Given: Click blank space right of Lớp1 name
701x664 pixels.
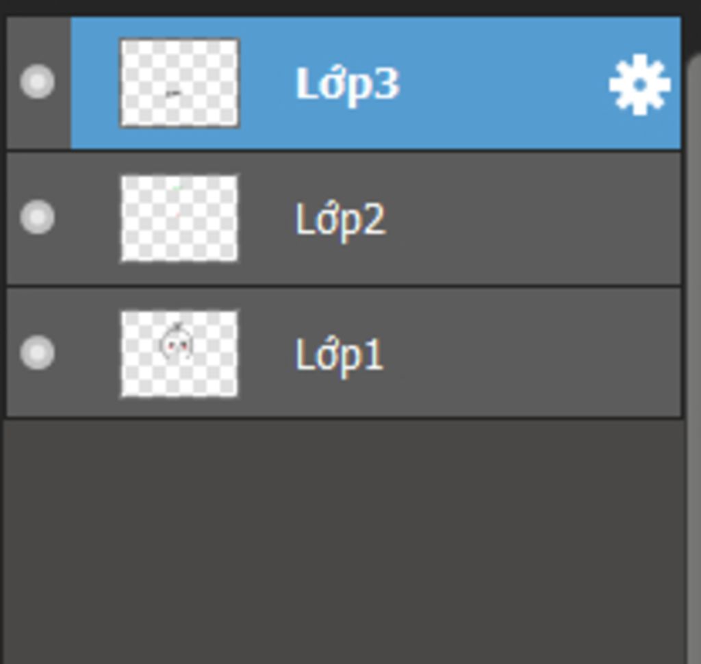Looking at the screenshot, I should (532, 353).
